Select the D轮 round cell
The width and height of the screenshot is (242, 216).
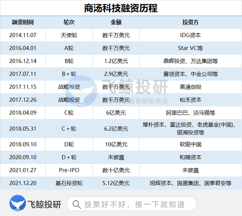(x=69, y=144)
